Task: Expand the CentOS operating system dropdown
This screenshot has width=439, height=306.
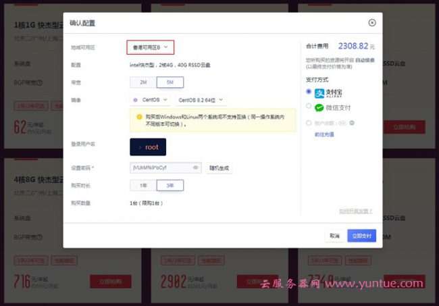Action: tap(150, 100)
